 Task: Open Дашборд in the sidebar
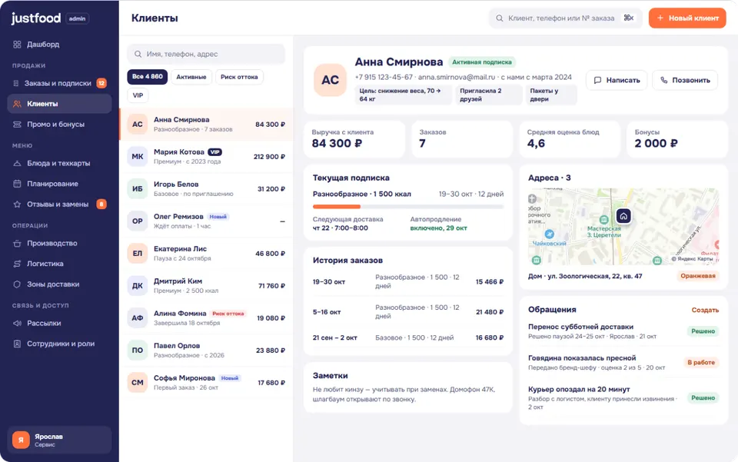(59, 45)
